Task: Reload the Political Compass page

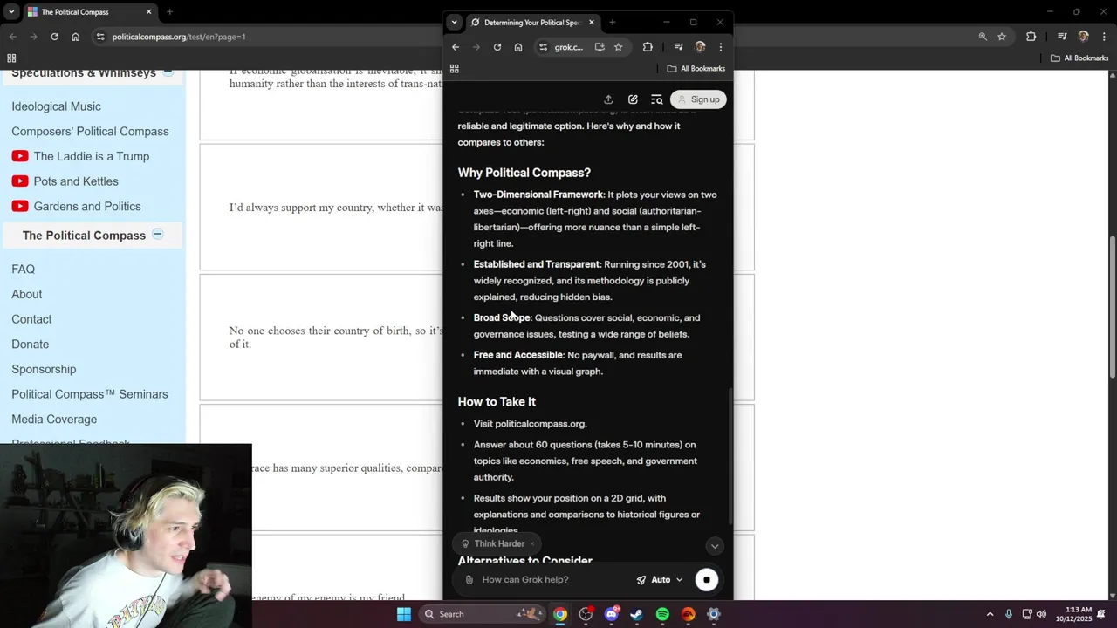Action: coord(54,37)
